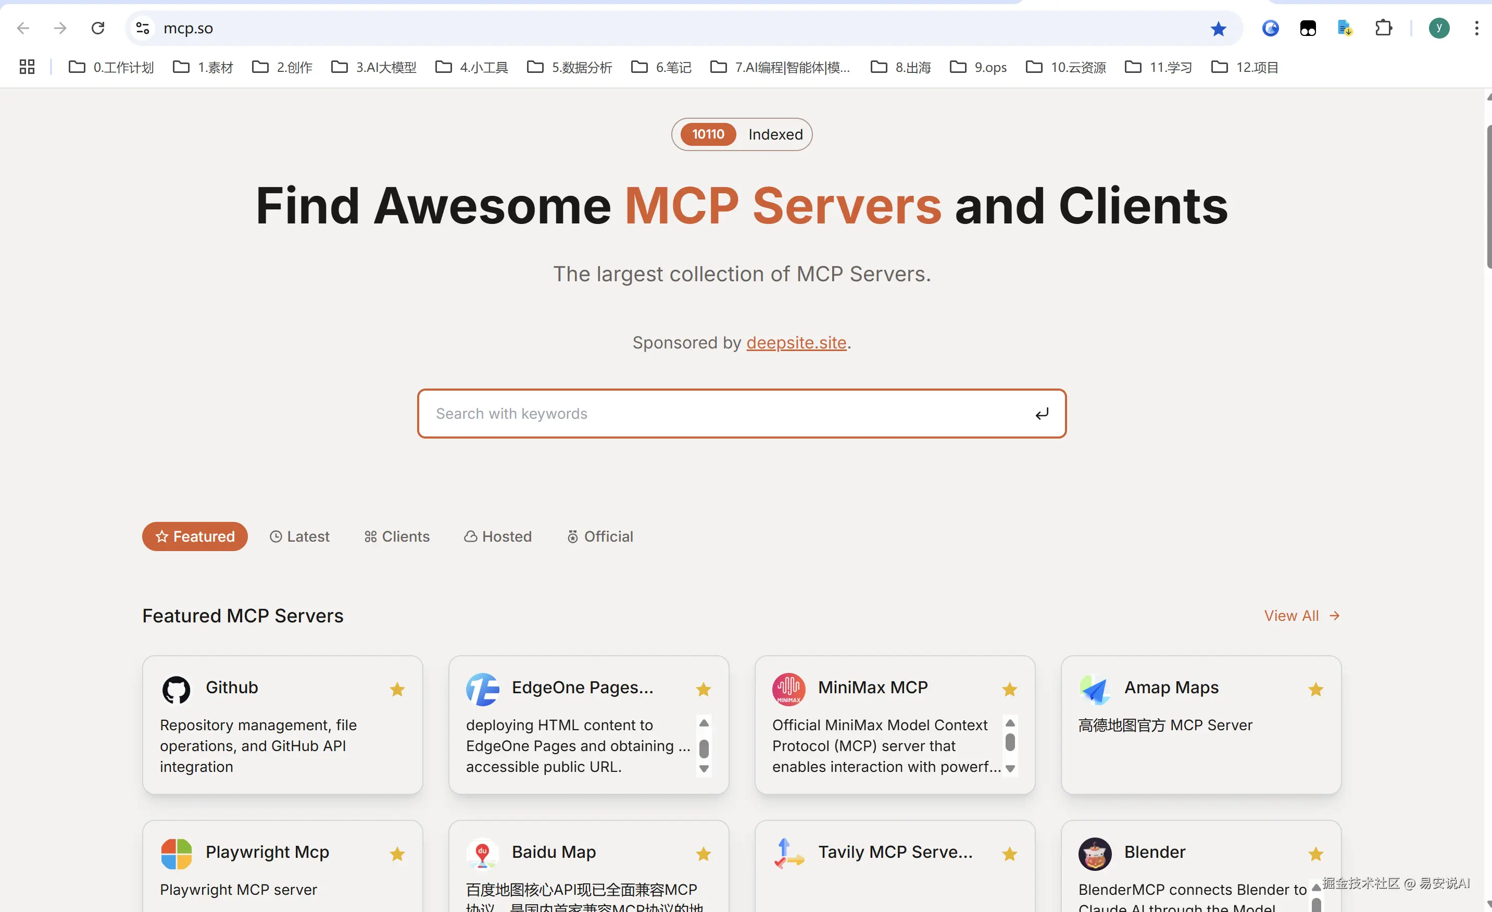
Task: Select the Official tab
Action: pos(599,536)
